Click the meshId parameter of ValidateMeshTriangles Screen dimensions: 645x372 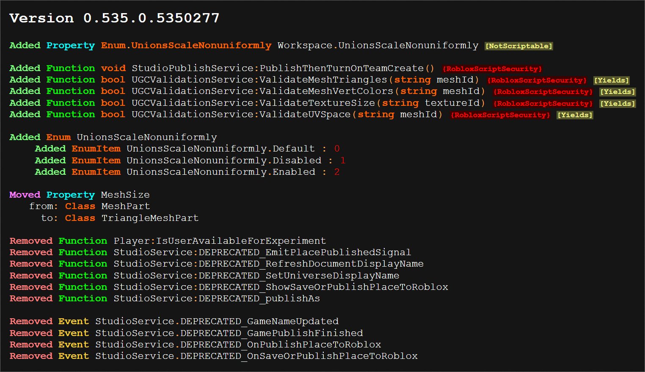tap(455, 80)
